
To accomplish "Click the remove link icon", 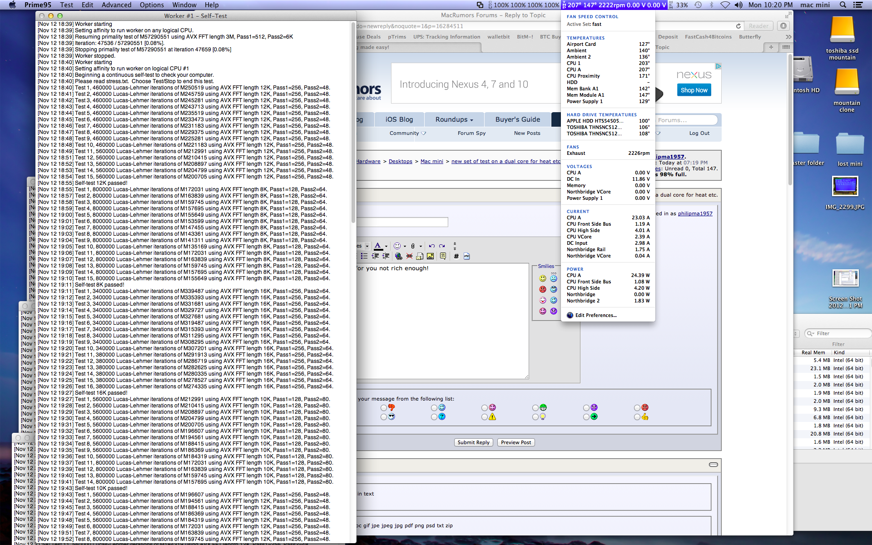I will (x=409, y=256).
